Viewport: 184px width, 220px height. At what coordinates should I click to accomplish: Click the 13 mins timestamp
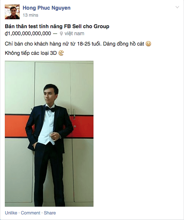tap(30, 15)
